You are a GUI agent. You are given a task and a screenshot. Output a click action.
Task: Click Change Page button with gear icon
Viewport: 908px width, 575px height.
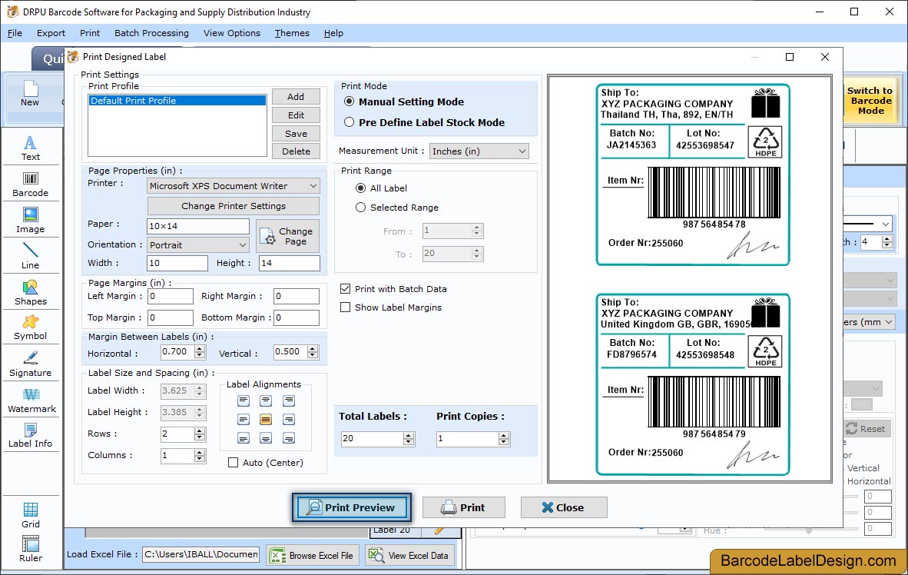click(x=288, y=236)
